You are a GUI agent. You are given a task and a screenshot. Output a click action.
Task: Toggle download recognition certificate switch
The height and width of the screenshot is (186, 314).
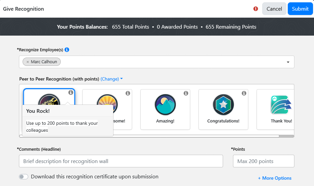coord(24,177)
